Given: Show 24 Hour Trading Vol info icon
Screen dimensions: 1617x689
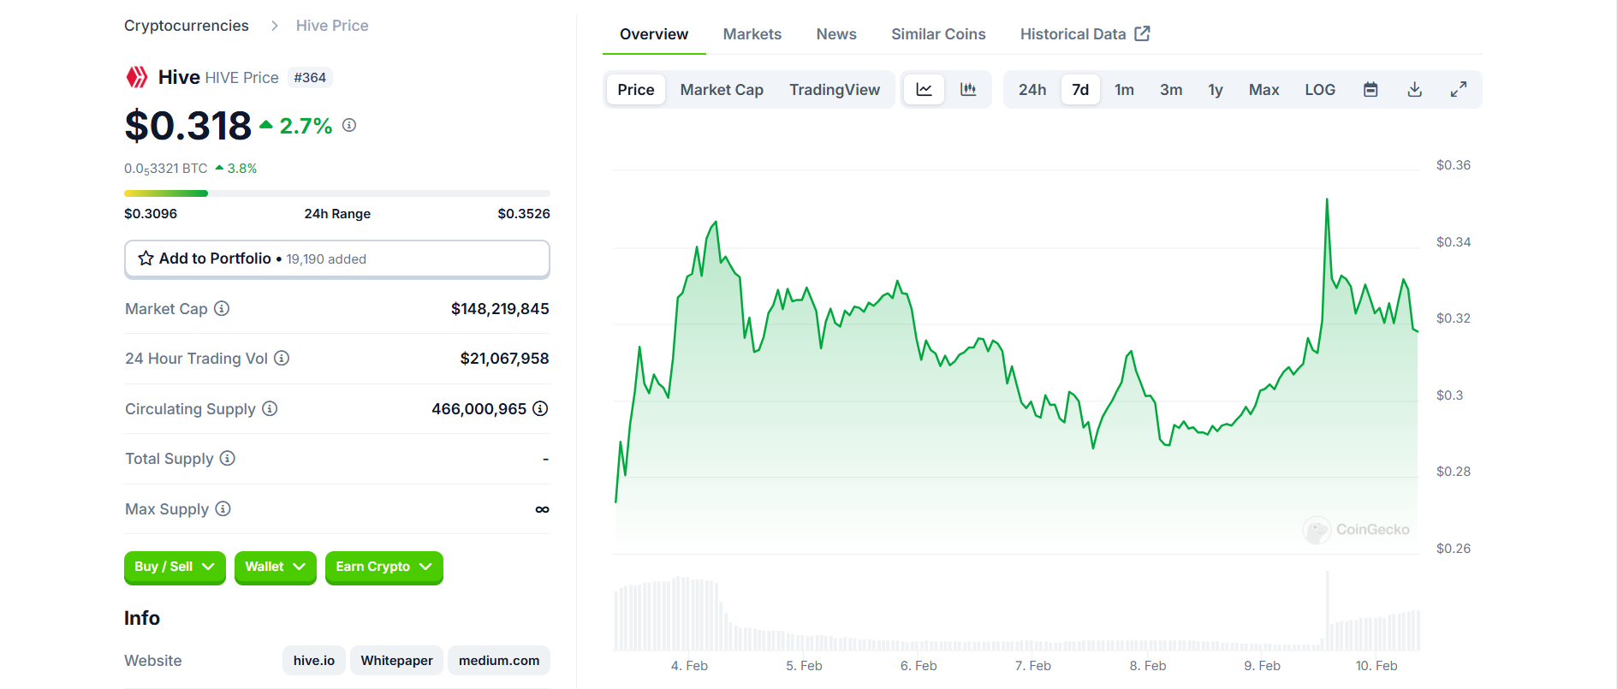Looking at the screenshot, I should tap(282, 358).
